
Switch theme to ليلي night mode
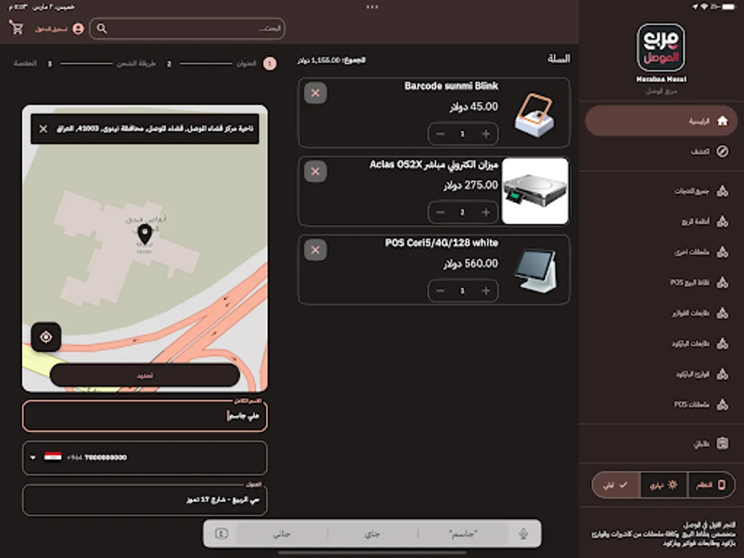pyautogui.click(x=616, y=485)
